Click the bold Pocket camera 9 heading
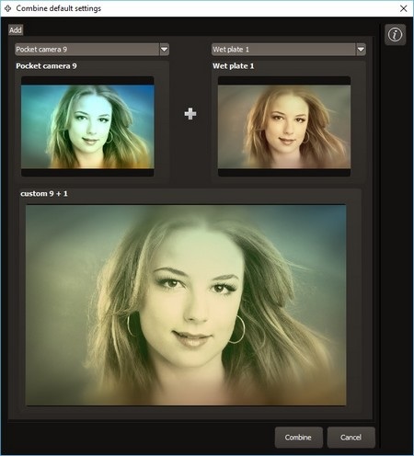 click(46, 66)
